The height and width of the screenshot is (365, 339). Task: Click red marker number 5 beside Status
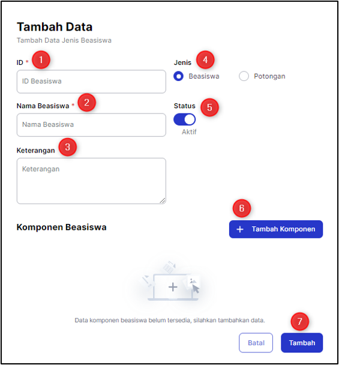click(x=209, y=107)
